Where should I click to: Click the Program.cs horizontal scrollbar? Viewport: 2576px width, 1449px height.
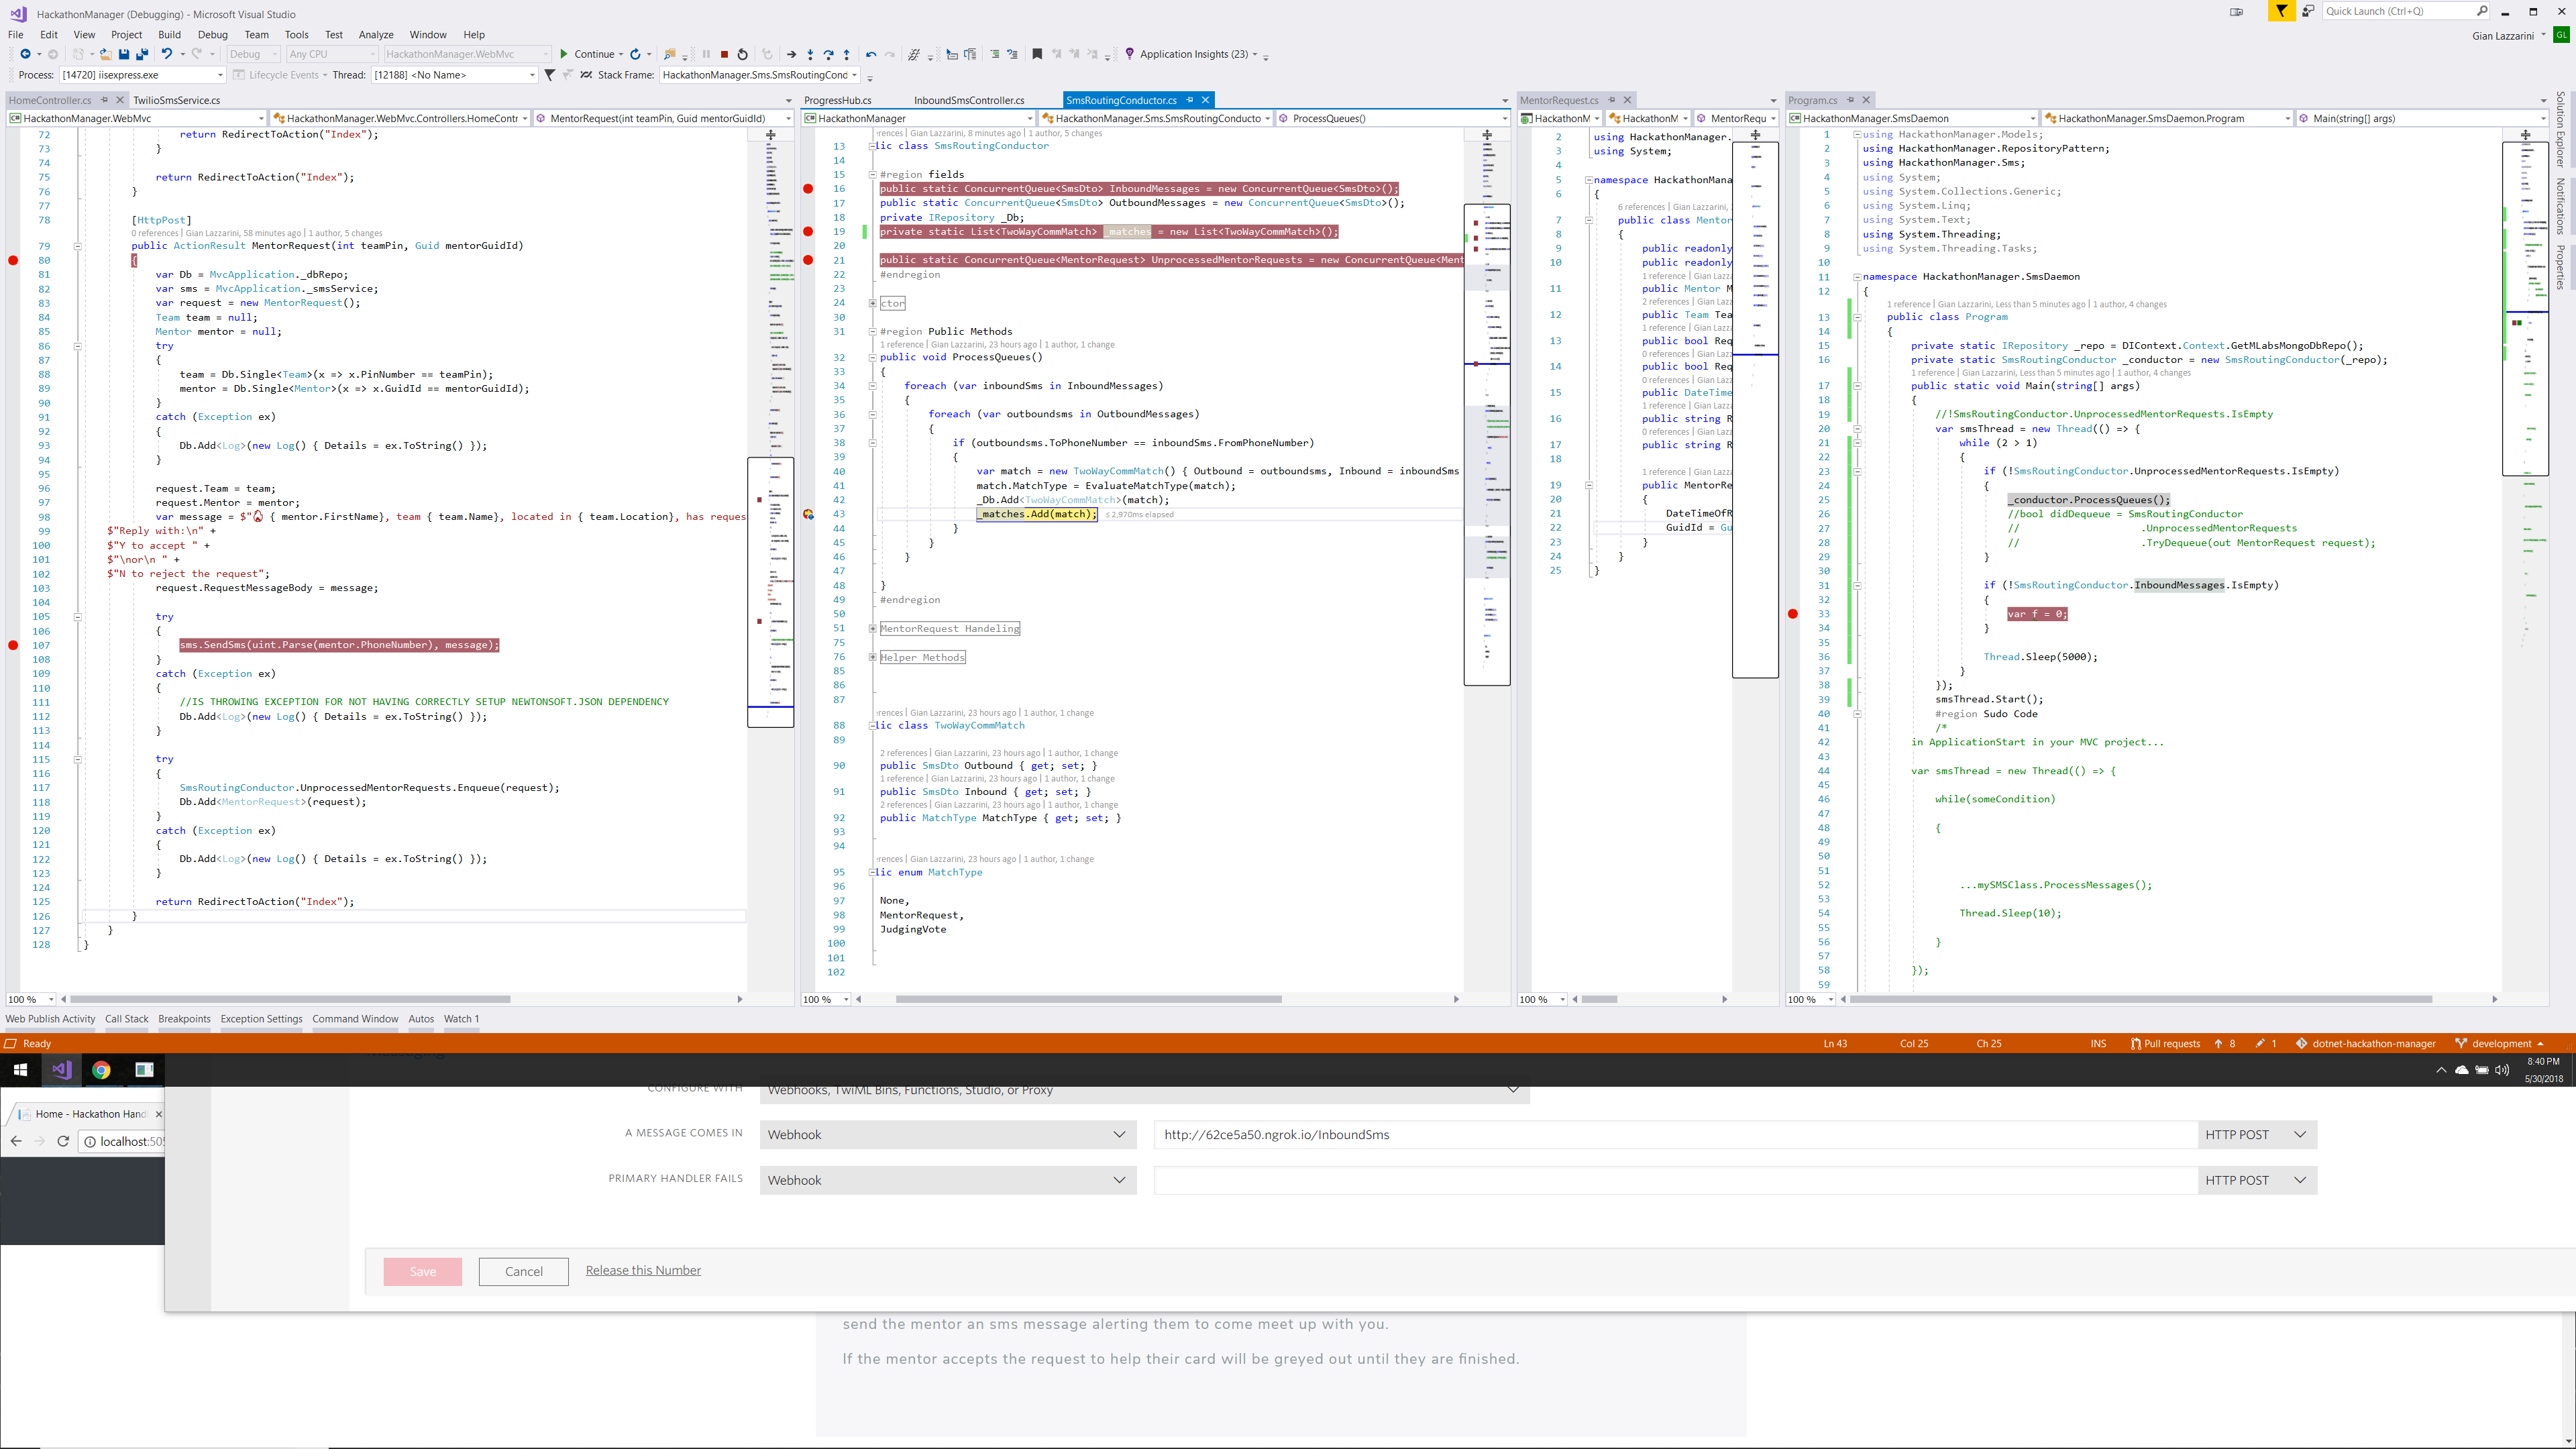[x=2142, y=999]
